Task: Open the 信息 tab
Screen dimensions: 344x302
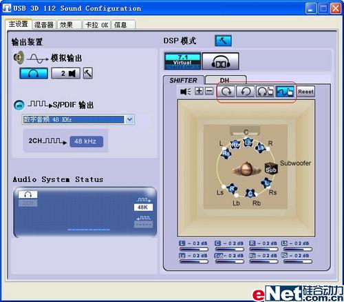Action: click(x=124, y=25)
